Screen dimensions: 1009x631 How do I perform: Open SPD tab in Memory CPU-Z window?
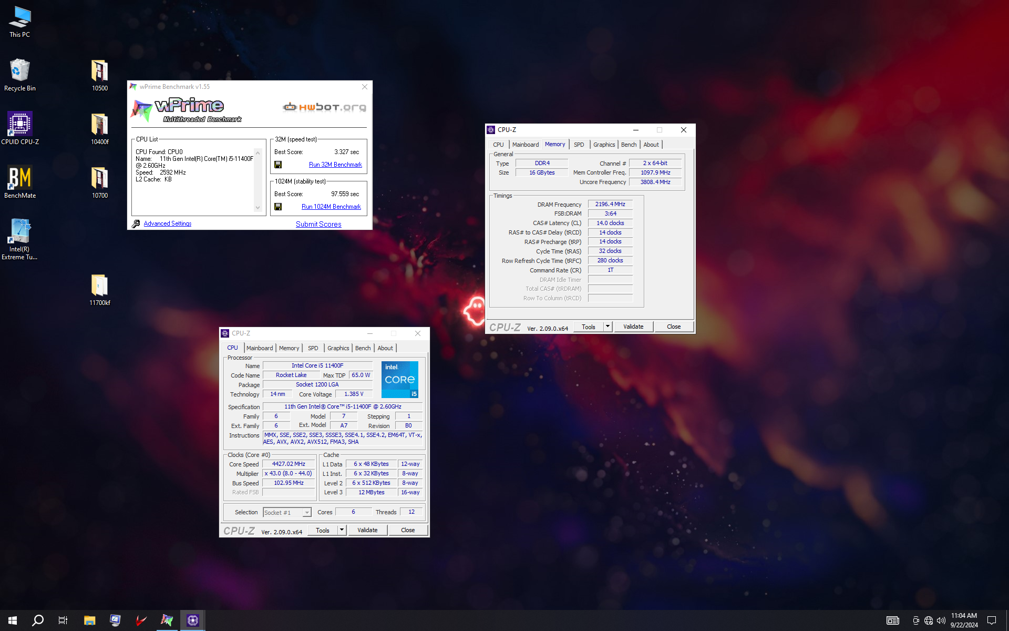(579, 145)
